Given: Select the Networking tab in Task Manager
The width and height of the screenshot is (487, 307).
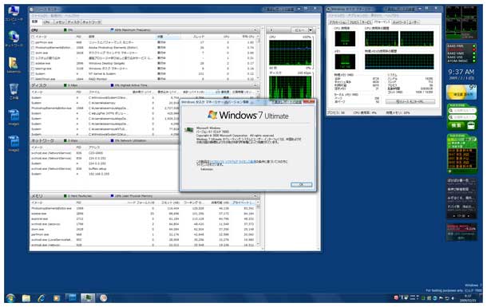Looking at the screenshot, I should (399, 22).
